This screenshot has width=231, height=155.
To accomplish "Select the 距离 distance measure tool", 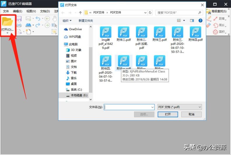I will point(220,19).
